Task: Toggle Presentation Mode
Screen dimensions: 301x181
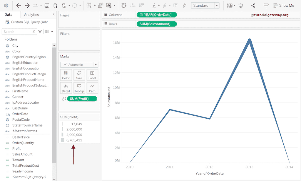Action: point(240,6)
